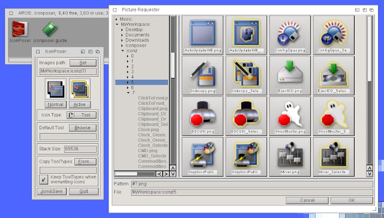Click the Pattern input field
The height and width of the screenshot is (218, 384).
point(252,184)
